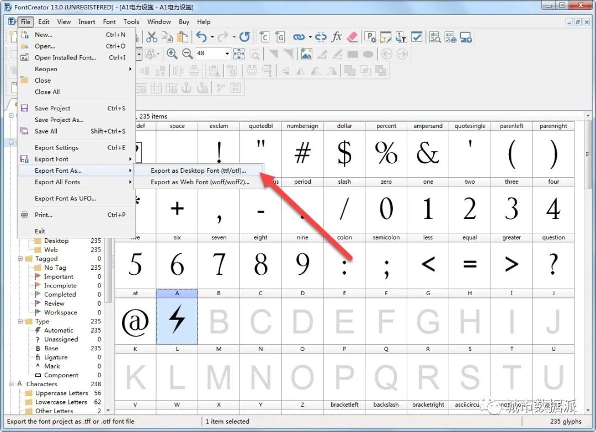Expand the Export All Fonts submenu
The height and width of the screenshot is (432, 596).
click(76, 182)
